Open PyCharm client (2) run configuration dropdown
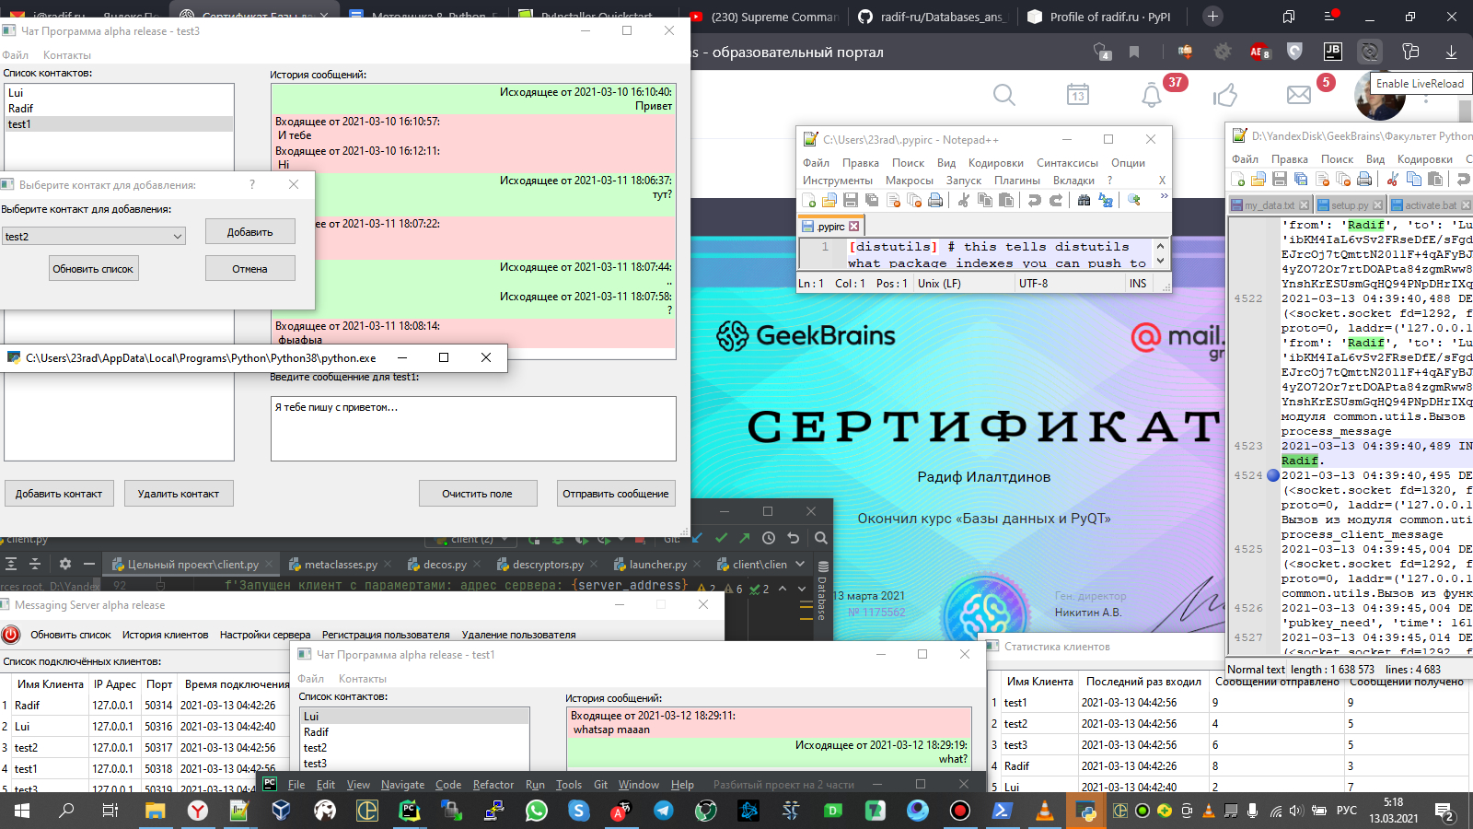Screen dimensions: 1473x829 tap(471, 539)
